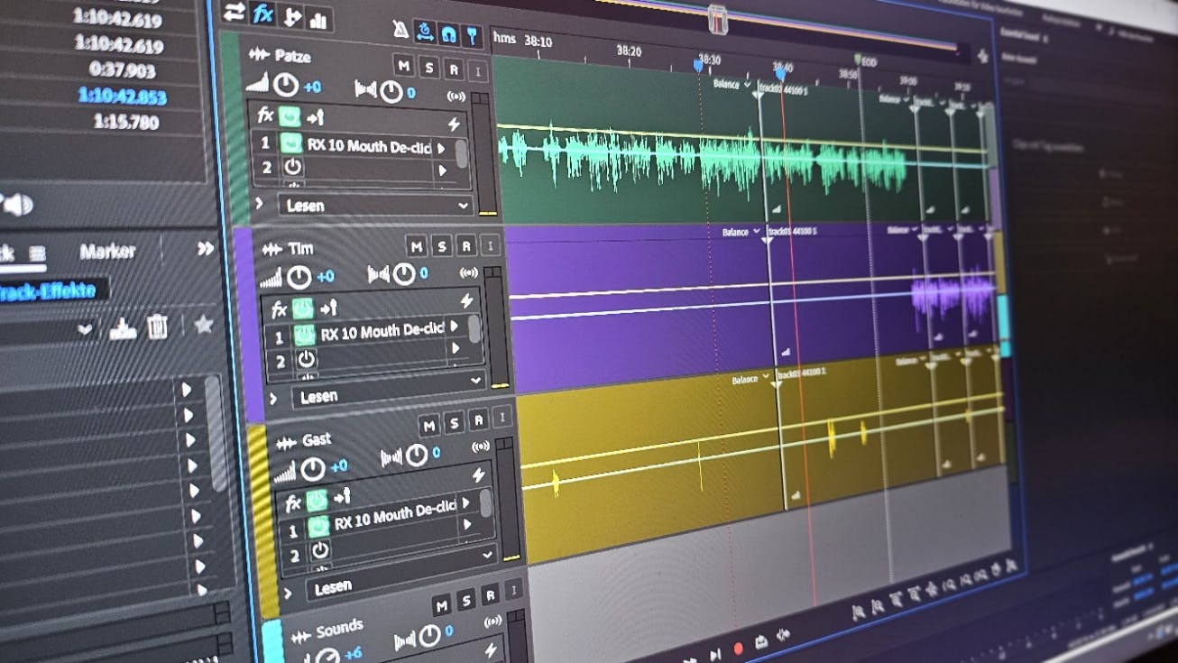1178x663 pixels.
Task: Toggle Gast track fx rack power
Action: tap(316, 500)
